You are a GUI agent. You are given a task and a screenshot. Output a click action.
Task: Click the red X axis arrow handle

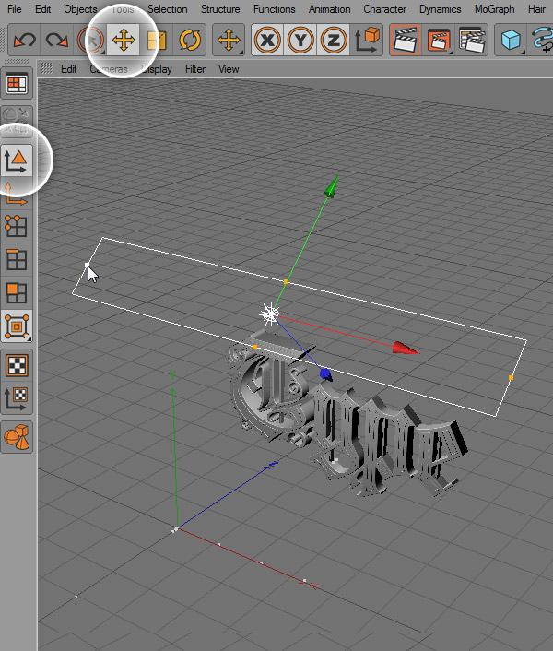tap(406, 349)
